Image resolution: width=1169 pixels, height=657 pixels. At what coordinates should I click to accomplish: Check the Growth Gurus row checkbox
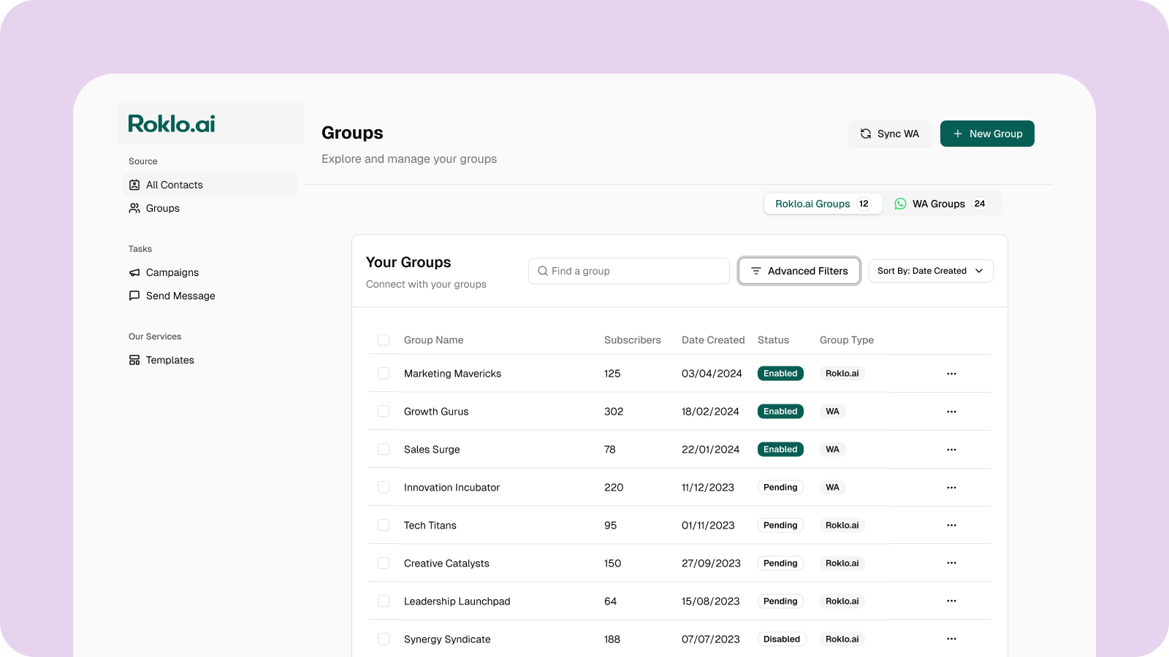384,411
